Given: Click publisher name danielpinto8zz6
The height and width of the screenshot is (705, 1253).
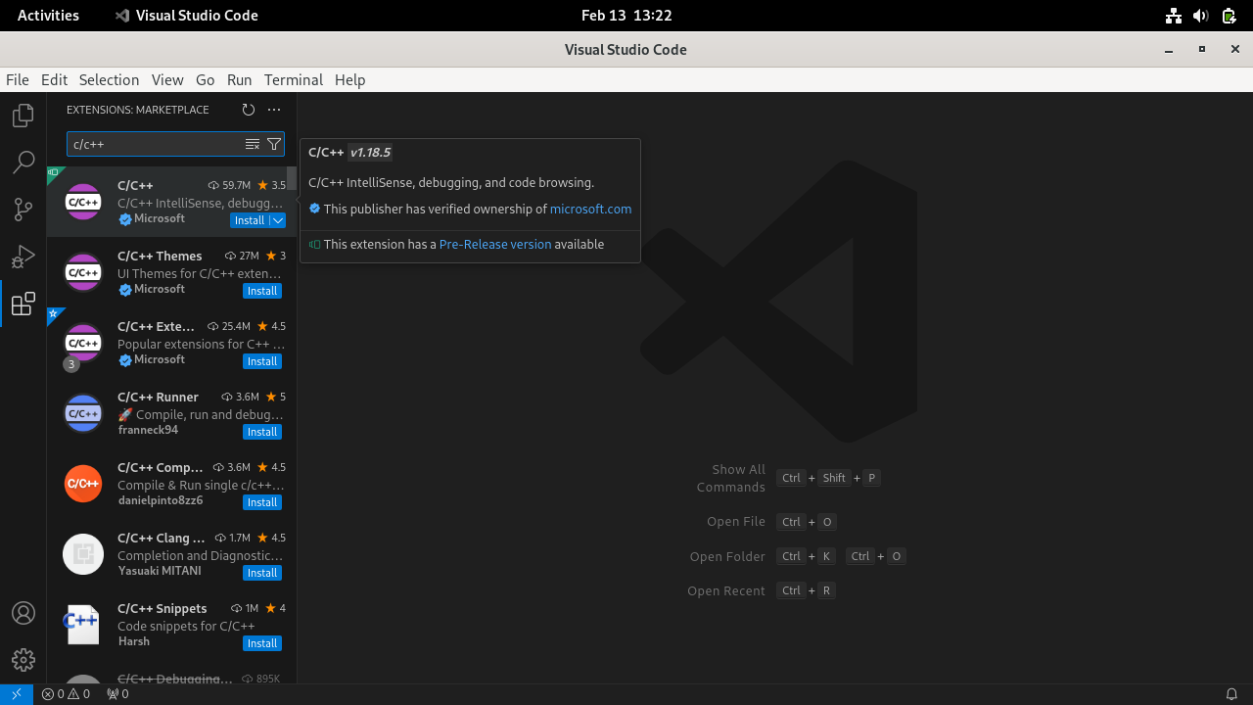Looking at the screenshot, I should tap(161, 500).
